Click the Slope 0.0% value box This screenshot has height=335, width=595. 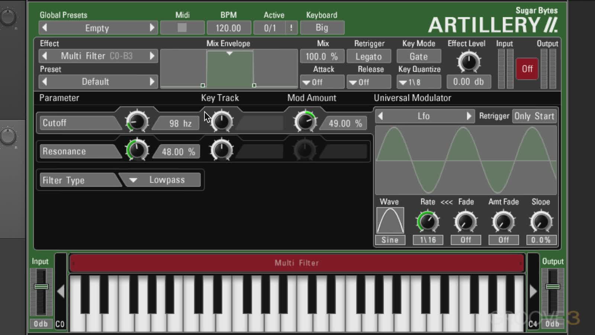541,240
